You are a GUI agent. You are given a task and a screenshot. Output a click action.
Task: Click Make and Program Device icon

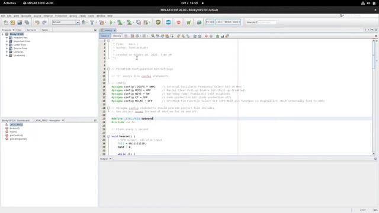tap(120, 22)
